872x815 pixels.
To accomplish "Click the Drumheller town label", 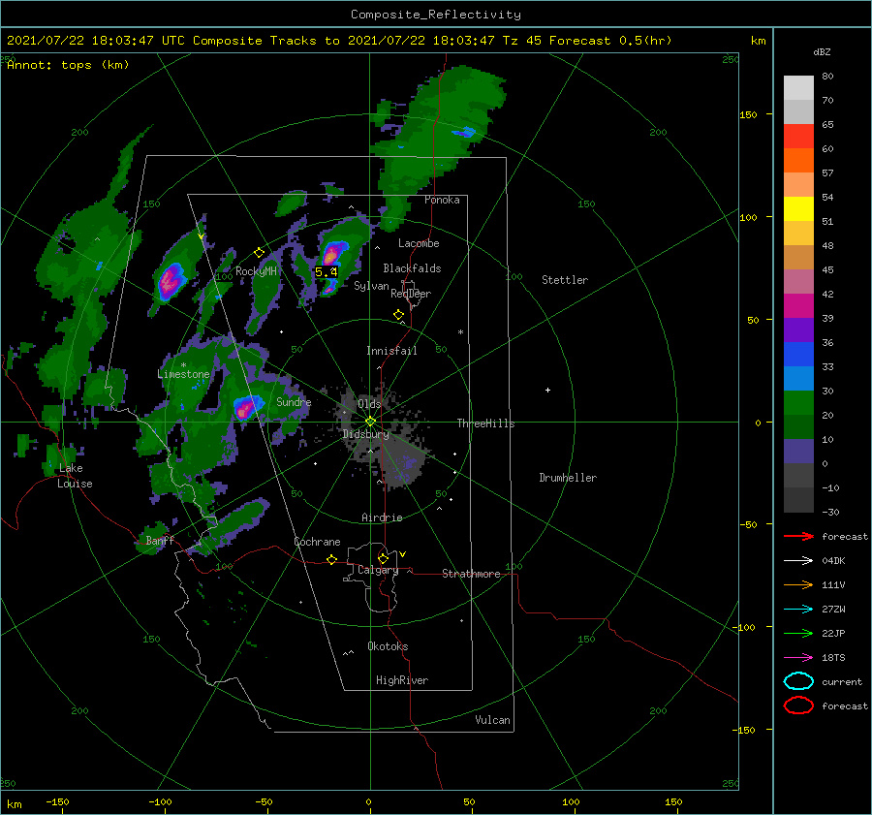I will [568, 478].
